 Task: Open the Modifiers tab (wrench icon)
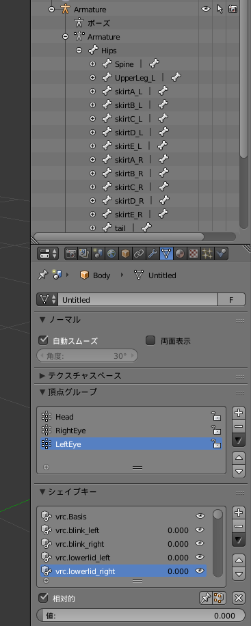pyautogui.click(x=153, y=254)
